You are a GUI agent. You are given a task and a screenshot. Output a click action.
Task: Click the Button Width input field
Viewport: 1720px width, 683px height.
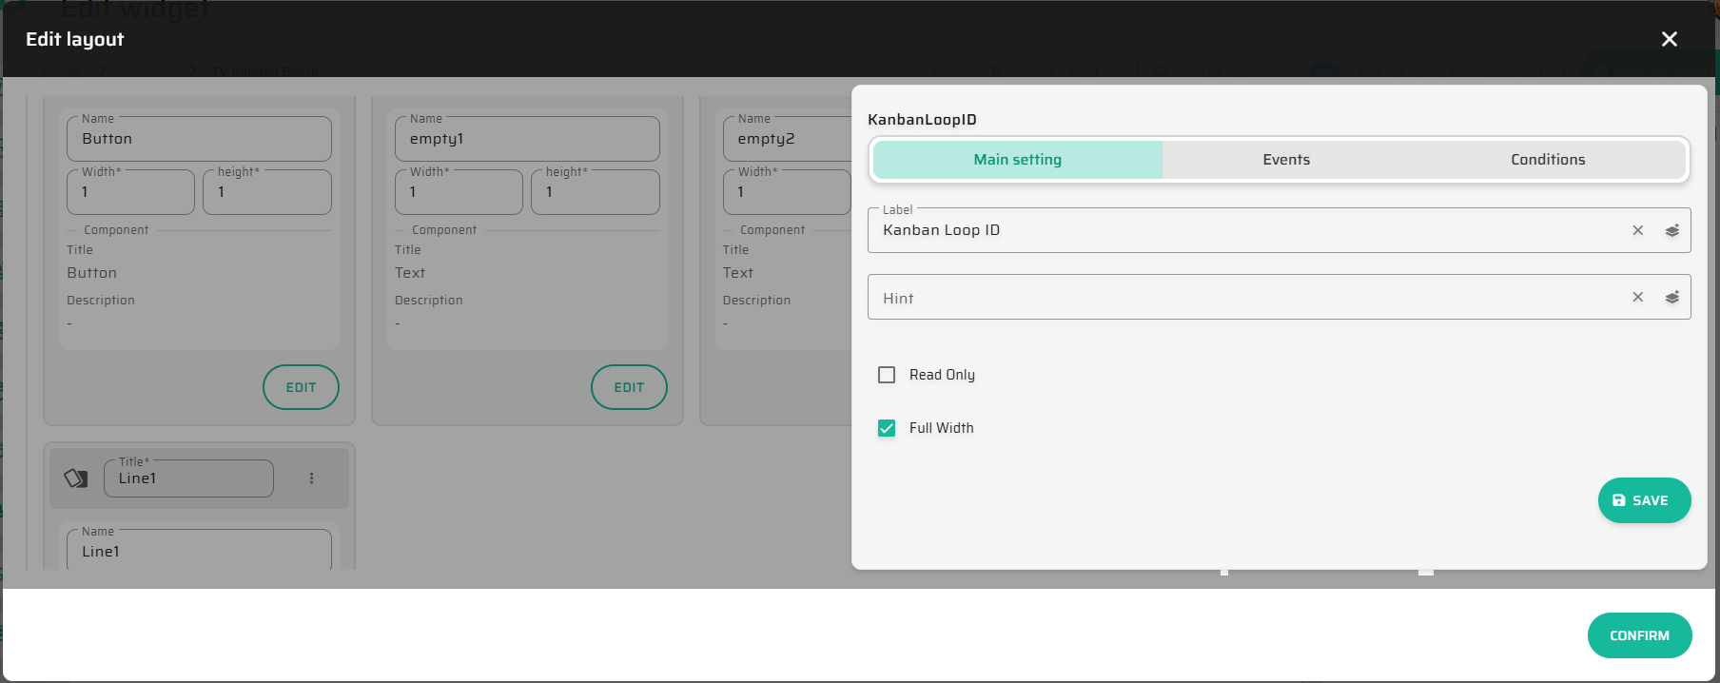130,192
